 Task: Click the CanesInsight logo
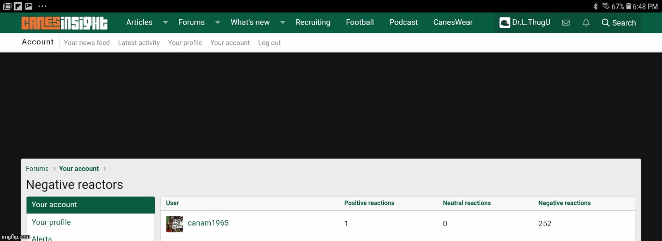65,23
